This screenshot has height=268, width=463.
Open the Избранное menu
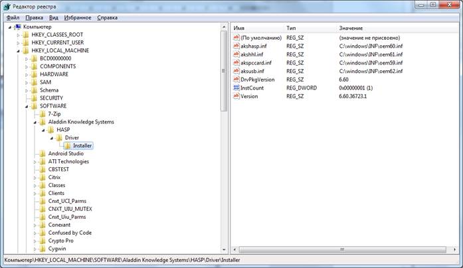pos(78,17)
